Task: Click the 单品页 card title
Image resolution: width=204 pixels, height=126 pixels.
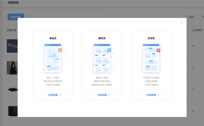Action: pyautogui.click(x=53, y=38)
